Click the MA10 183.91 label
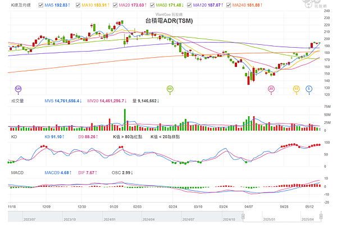This screenshot has height=225, width=337. 95,5
